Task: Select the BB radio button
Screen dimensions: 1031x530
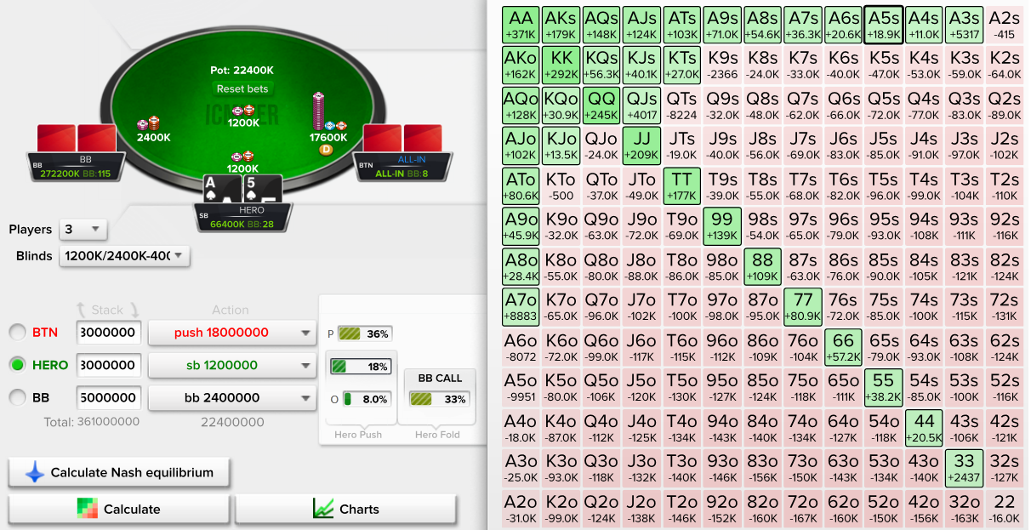Action: [x=16, y=397]
